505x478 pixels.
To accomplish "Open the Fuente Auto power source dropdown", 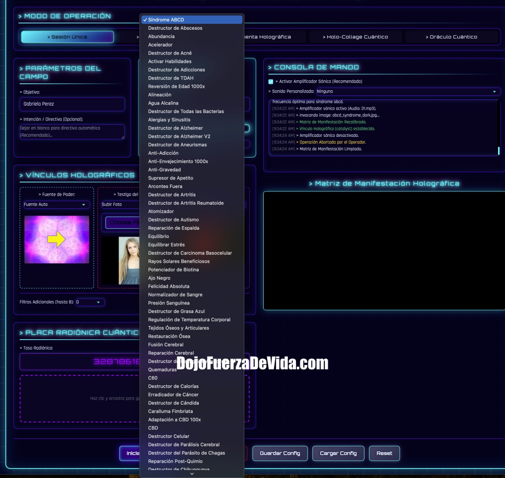I will [x=57, y=204].
